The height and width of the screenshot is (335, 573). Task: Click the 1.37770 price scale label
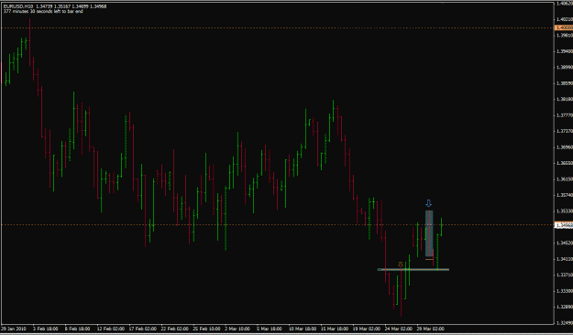(564, 115)
